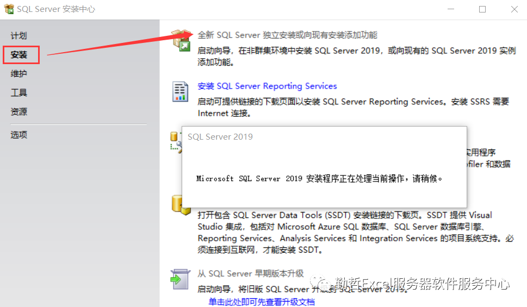The width and height of the screenshot is (527, 307).
Task: Click the Reporting Services document icon
Action: [180, 91]
